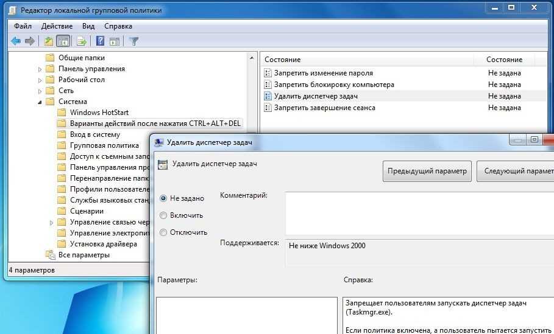Image resolution: width=554 pixels, height=334 pixels.
Task: Select the 'Перенаправление папок' tree item
Action: click(x=109, y=178)
